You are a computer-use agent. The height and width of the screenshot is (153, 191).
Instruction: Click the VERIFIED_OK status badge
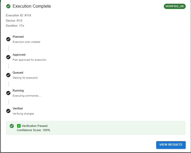(x=175, y=6)
